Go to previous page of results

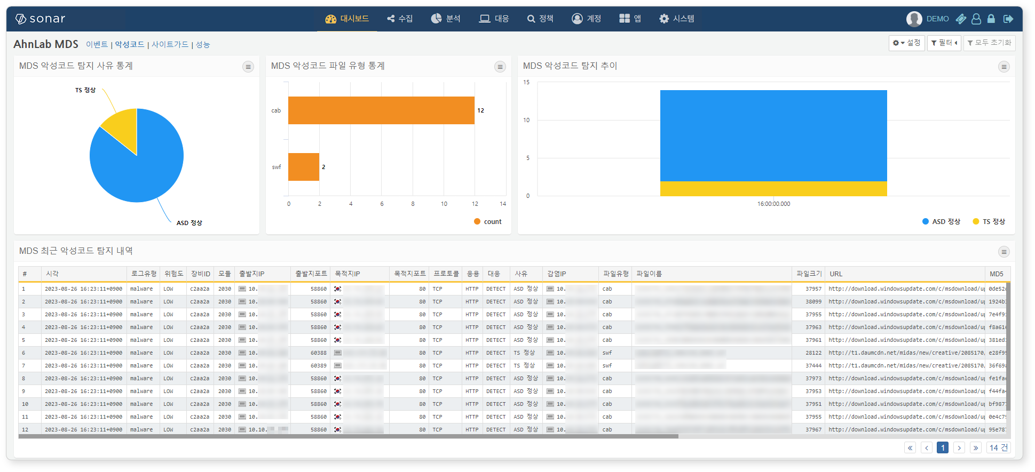(927, 448)
